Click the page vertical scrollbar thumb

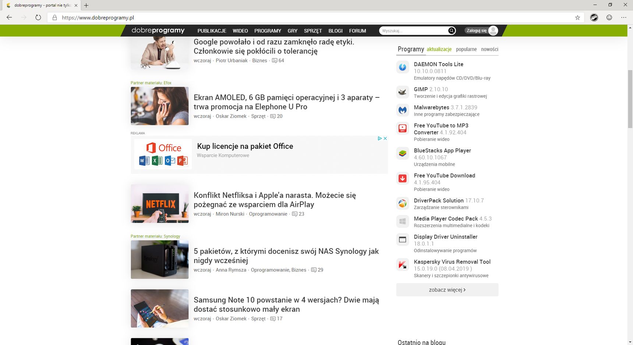630,98
